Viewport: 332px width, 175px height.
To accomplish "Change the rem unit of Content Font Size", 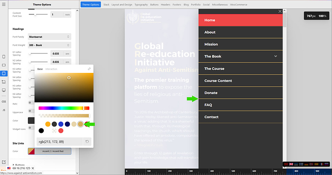I will pyautogui.click(x=67, y=14).
